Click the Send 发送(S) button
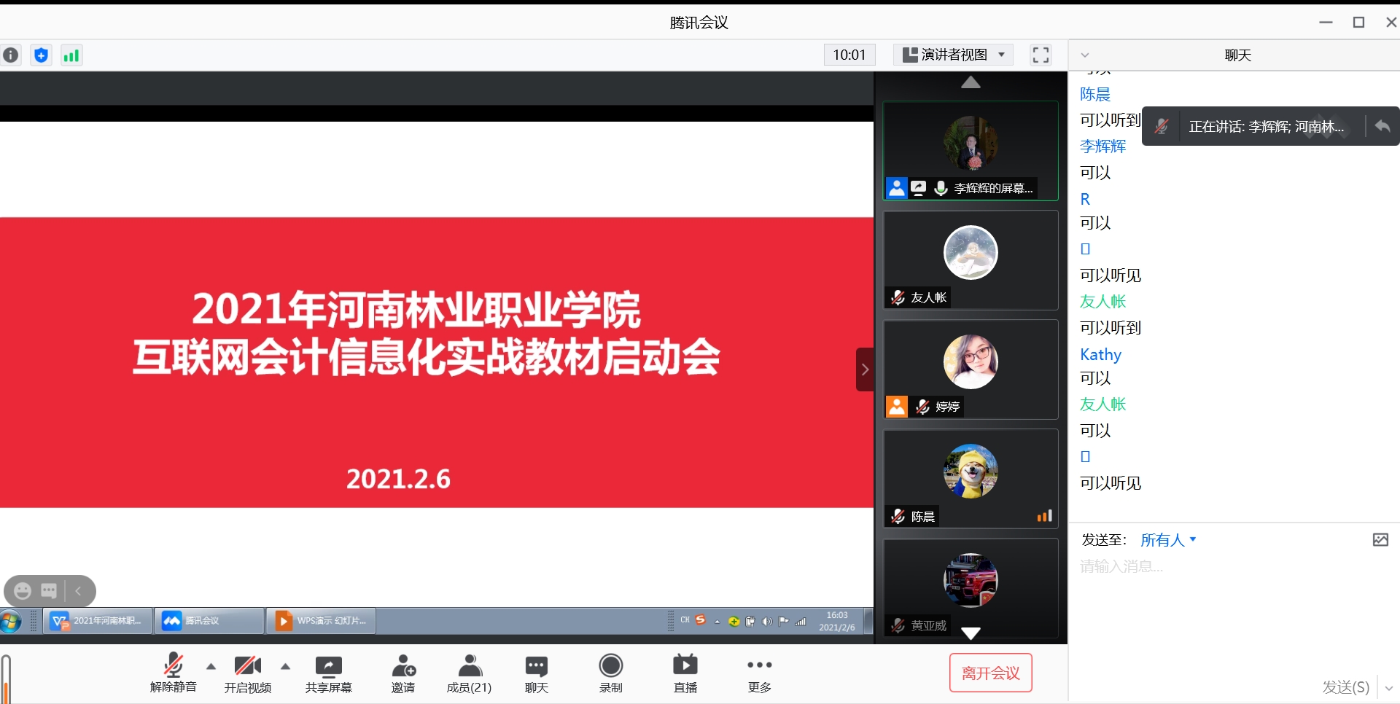This screenshot has width=1400, height=704. [1345, 687]
